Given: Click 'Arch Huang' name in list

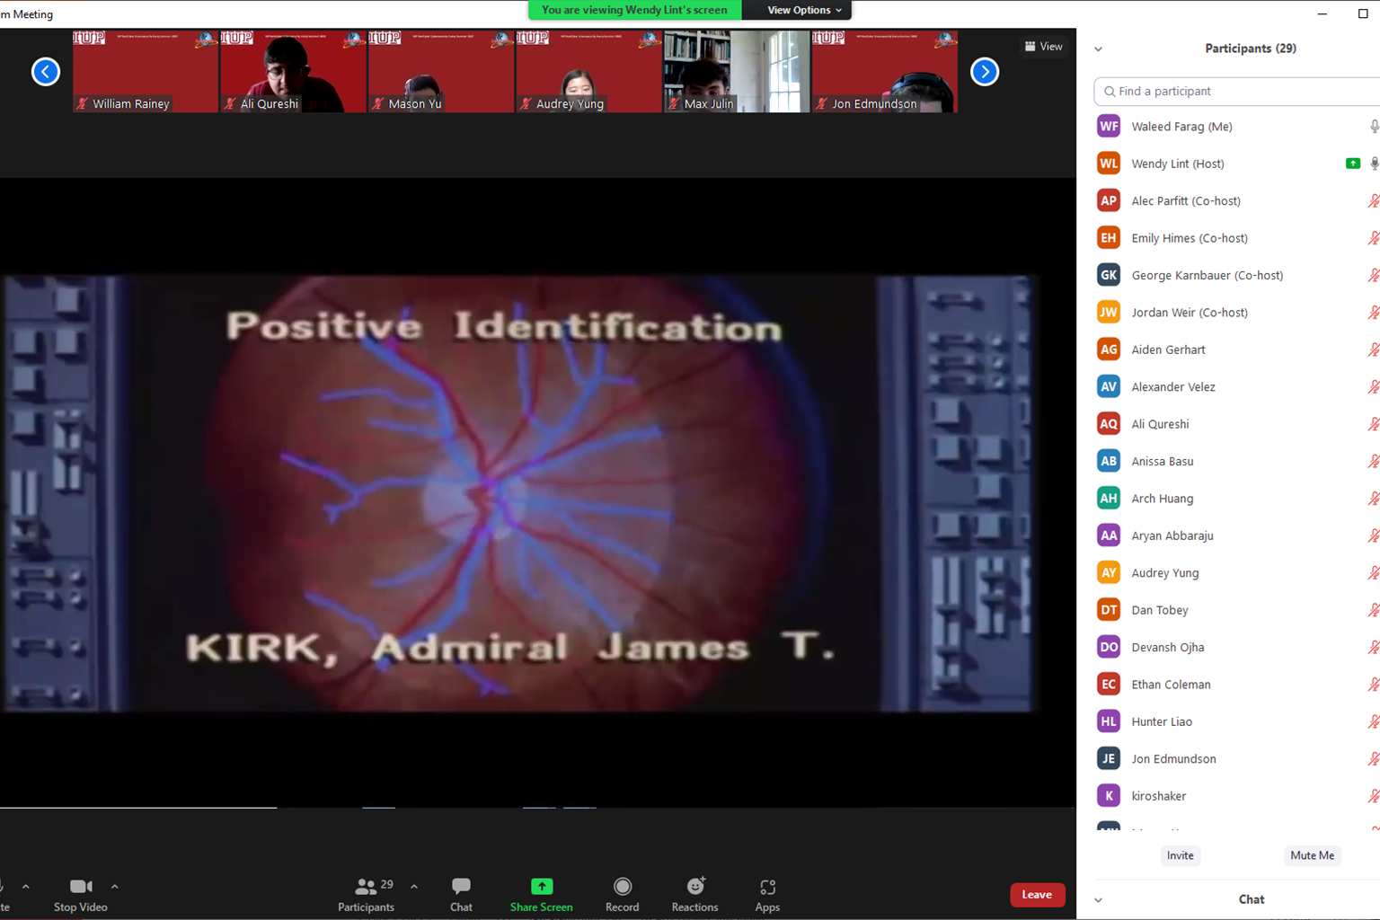Looking at the screenshot, I should pos(1163,499).
